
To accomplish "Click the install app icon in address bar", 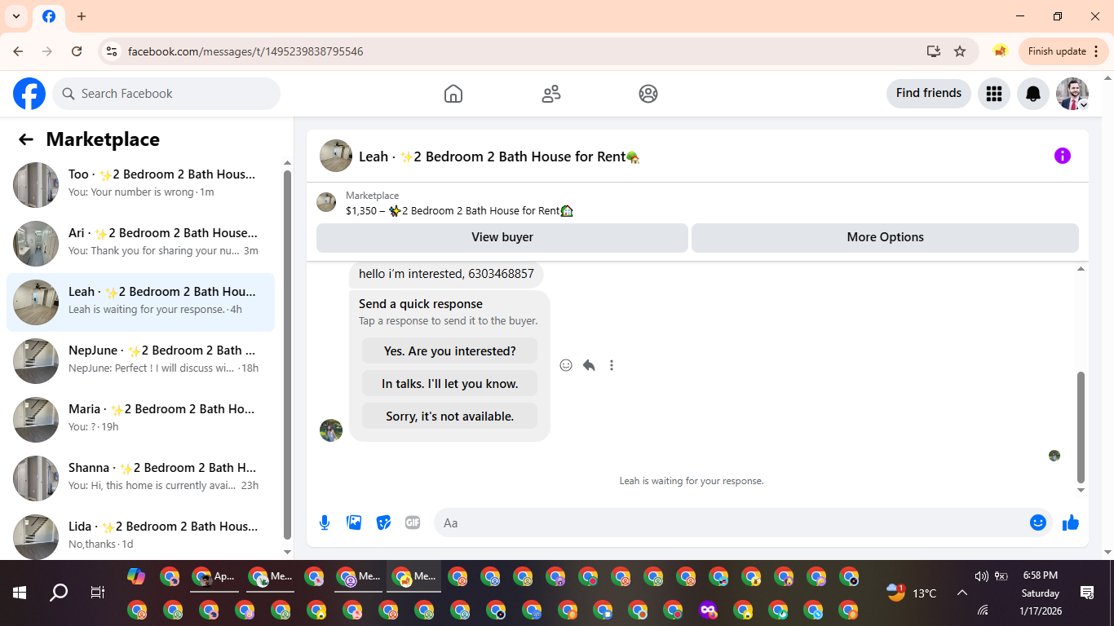I will [x=934, y=51].
